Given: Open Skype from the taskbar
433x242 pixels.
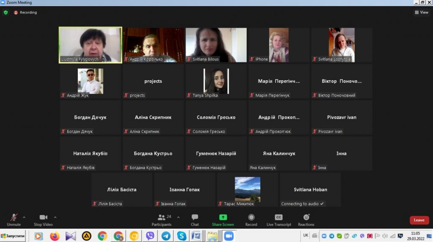Looking at the screenshot, I should tap(181, 236).
